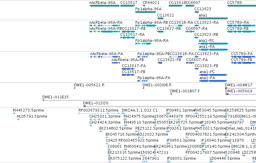
Task: Select transcript nAcRbeta-96A-RA
Action: point(104,26)
